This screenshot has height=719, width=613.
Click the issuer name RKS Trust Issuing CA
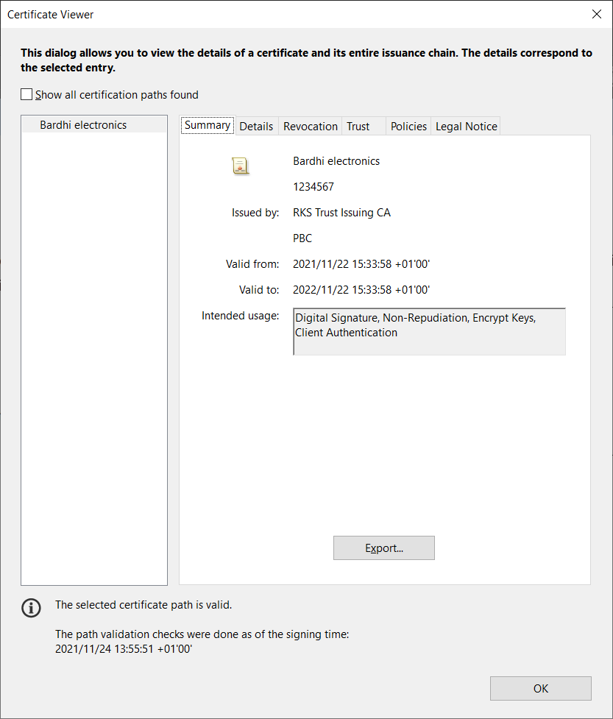(x=341, y=213)
